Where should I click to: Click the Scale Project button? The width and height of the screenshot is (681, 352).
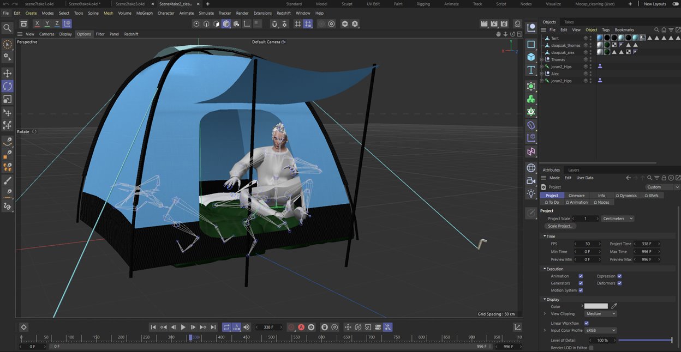point(560,226)
